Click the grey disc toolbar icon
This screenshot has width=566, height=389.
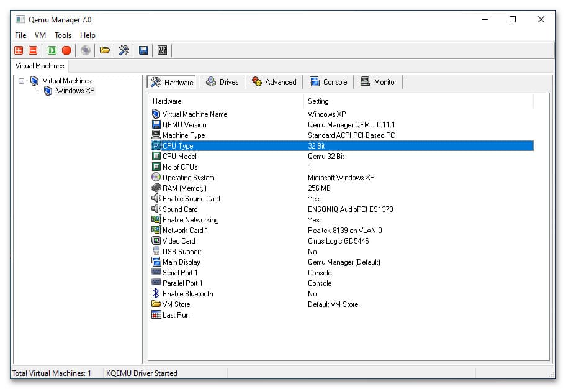pos(86,50)
